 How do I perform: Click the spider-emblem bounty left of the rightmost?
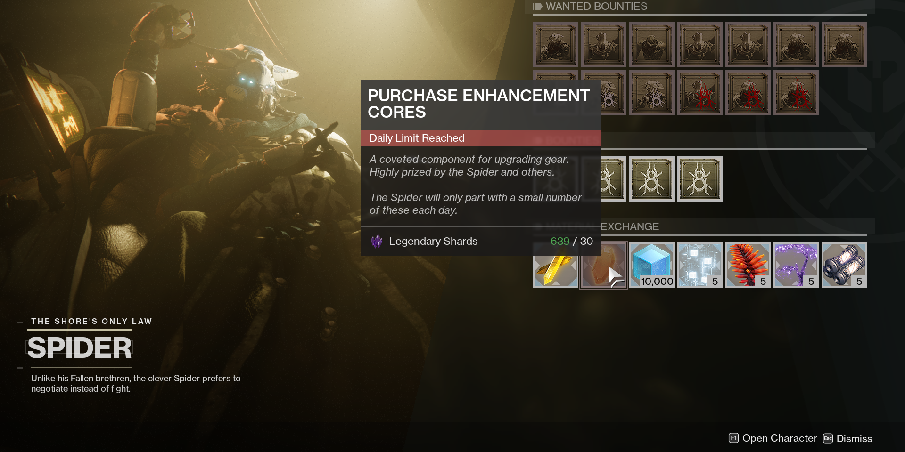tap(652, 179)
